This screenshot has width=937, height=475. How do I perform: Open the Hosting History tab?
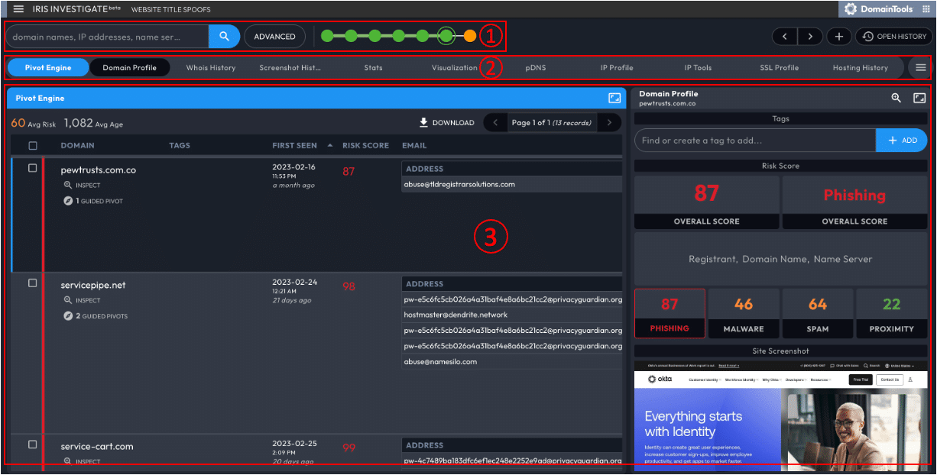(x=861, y=67)
